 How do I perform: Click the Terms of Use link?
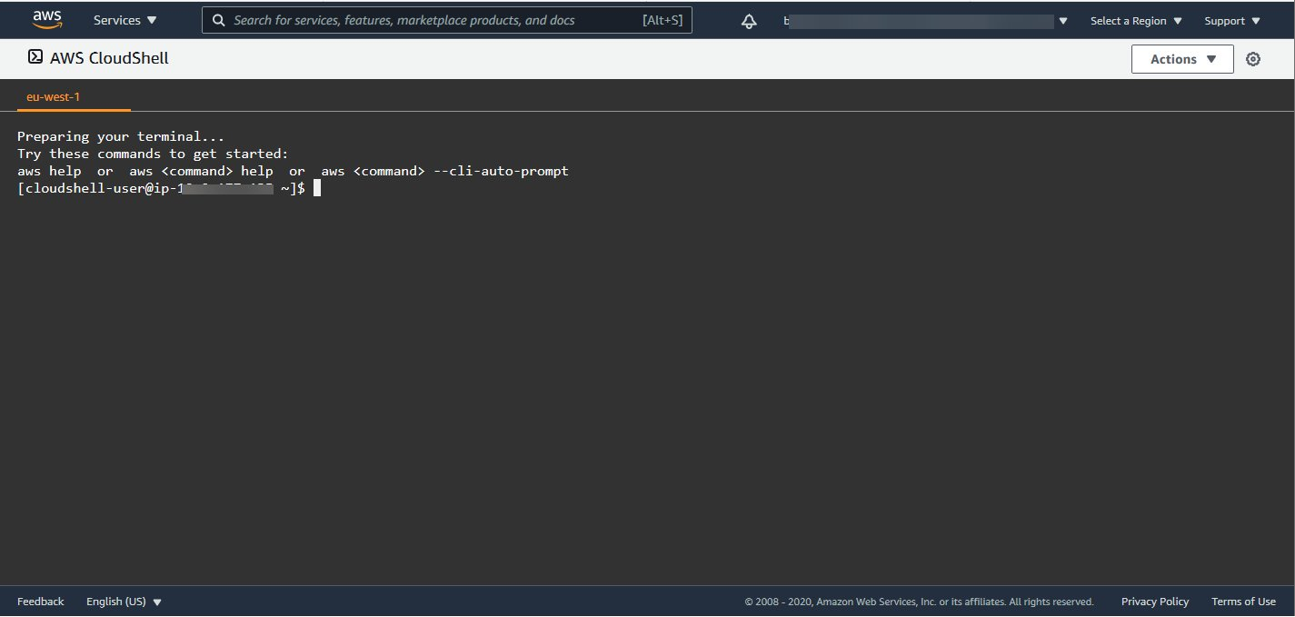(x=1243, y=601)
